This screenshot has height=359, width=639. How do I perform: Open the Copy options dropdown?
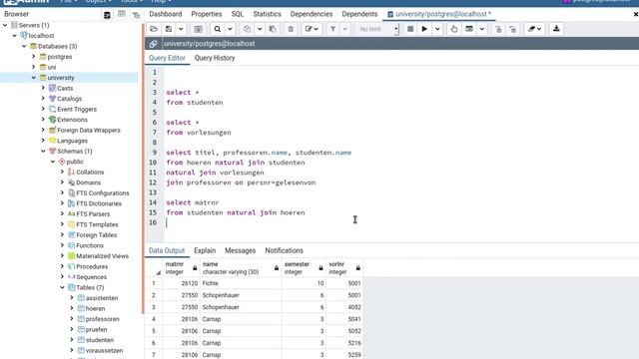tap(260, 29)
